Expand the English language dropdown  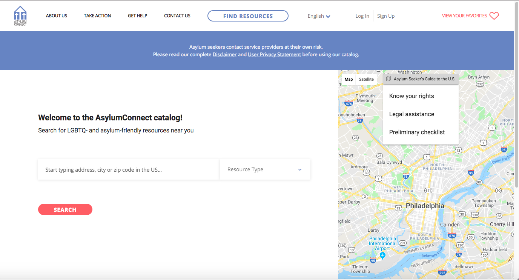[x=319, y=16]
